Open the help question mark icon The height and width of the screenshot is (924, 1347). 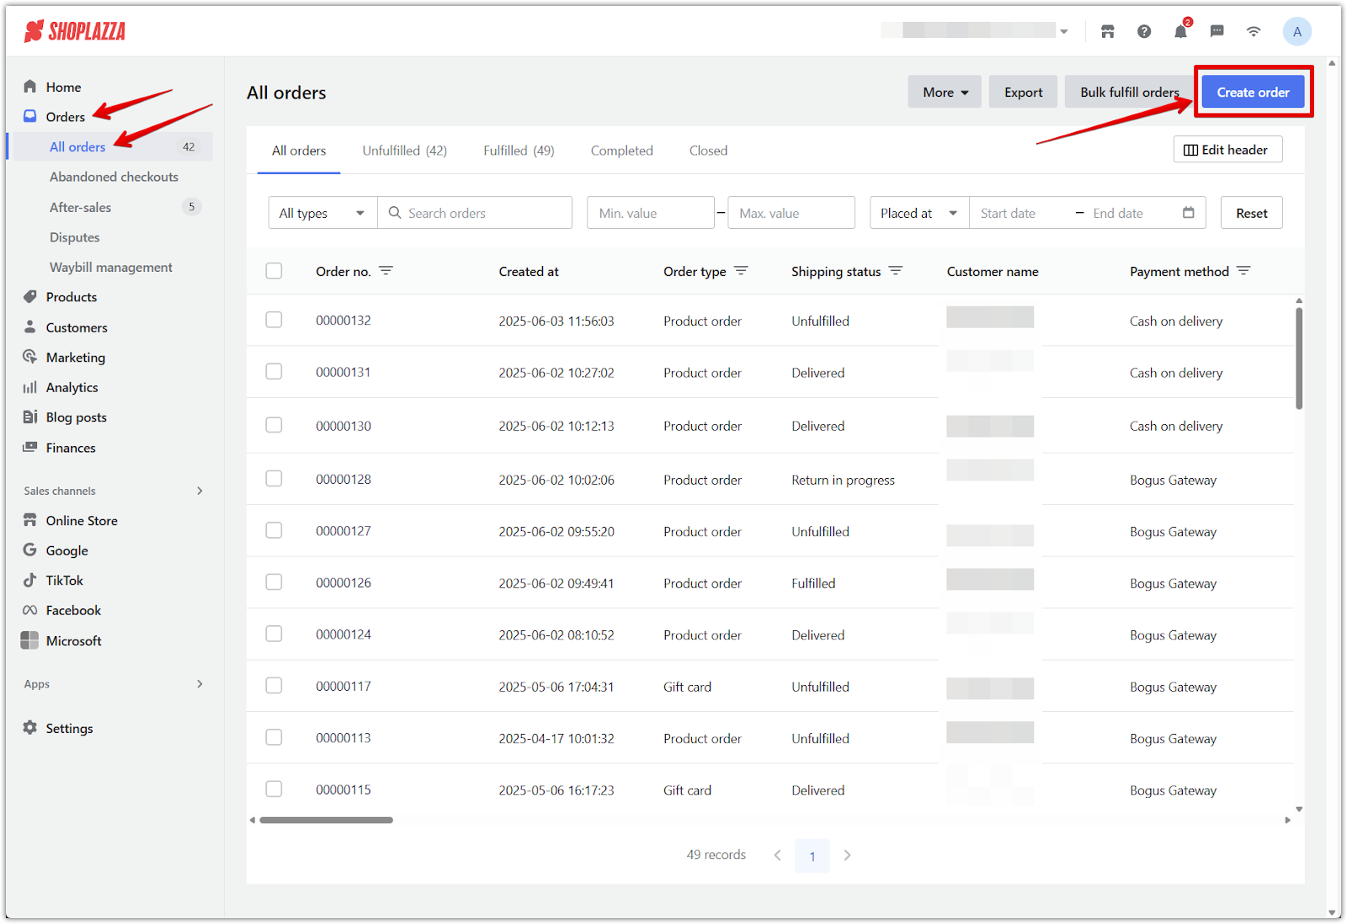click(1144, 32)
